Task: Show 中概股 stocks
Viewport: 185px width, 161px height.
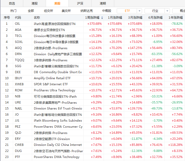Action: tap(107, 11)
